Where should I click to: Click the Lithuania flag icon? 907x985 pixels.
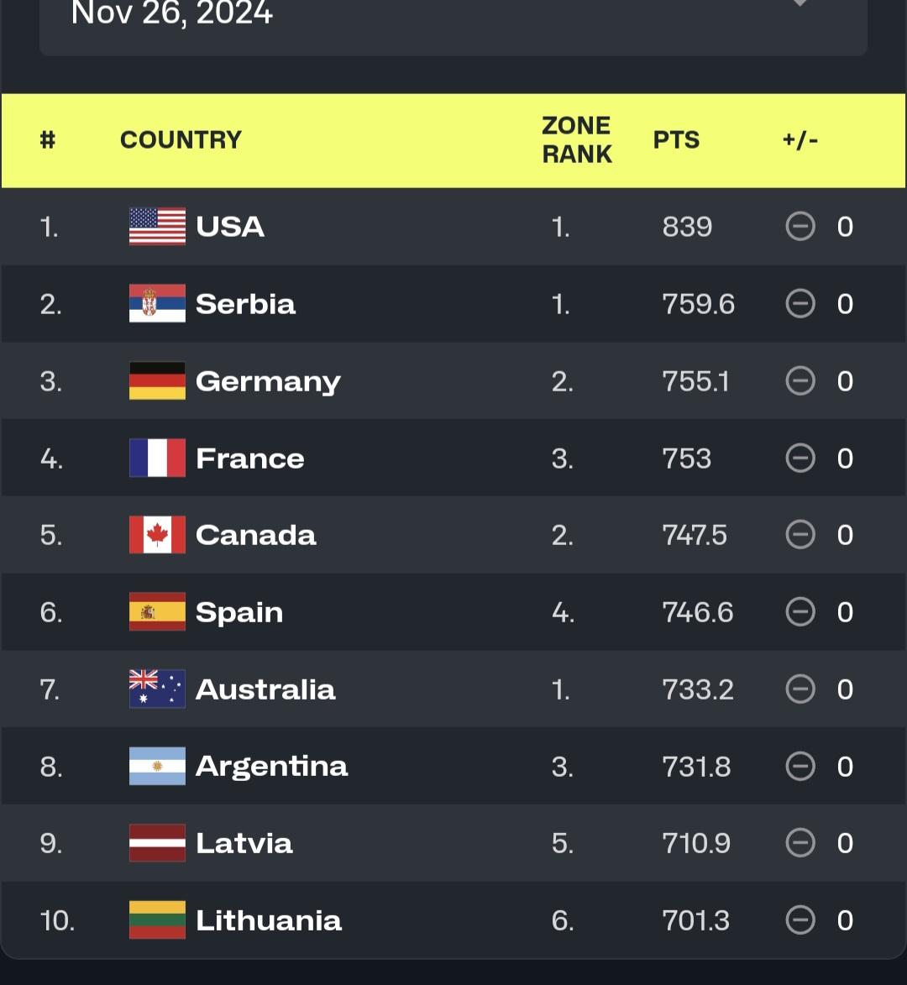coord(157,920)
